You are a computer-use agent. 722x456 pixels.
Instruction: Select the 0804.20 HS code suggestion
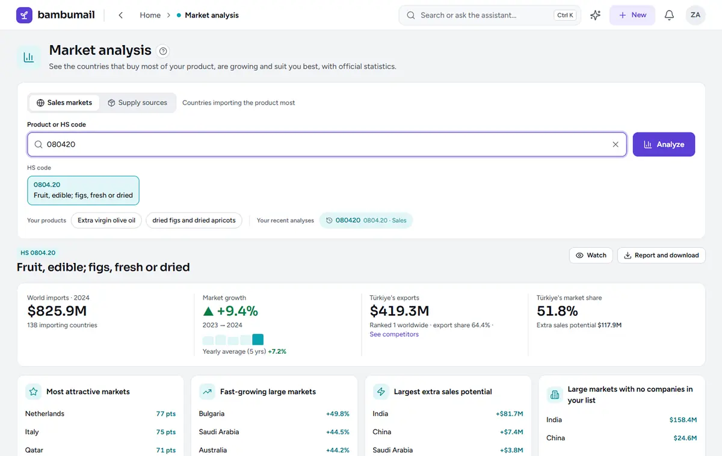point(83,190)
